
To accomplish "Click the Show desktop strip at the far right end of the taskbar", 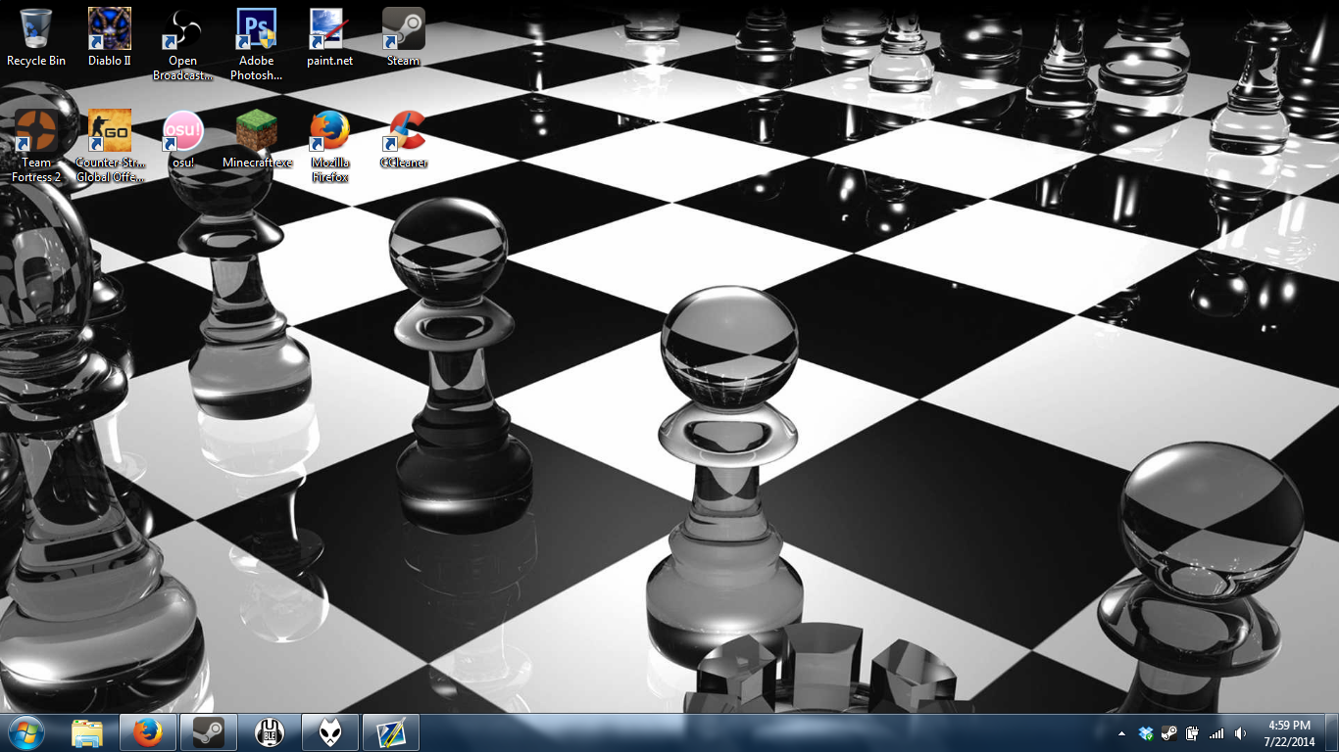I will (x=1332, y=733).
